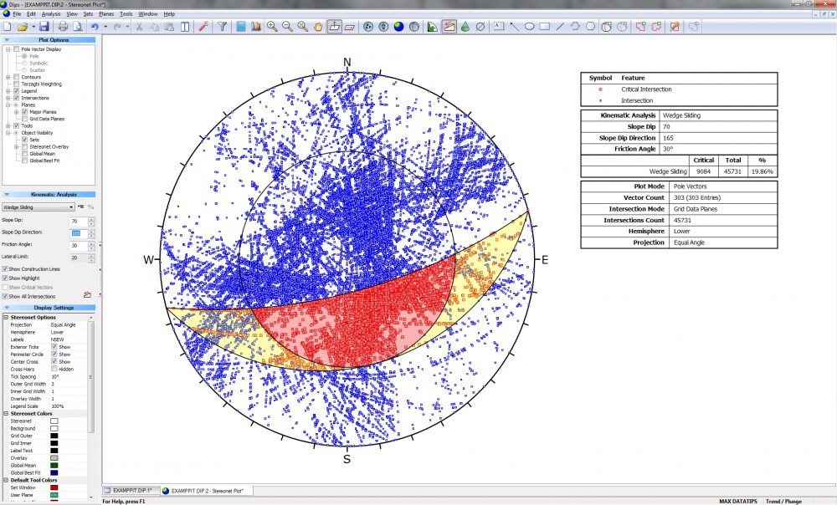837x505 pixels.
Task: Click the Set Window red color swatch
Action: [54, 487]
